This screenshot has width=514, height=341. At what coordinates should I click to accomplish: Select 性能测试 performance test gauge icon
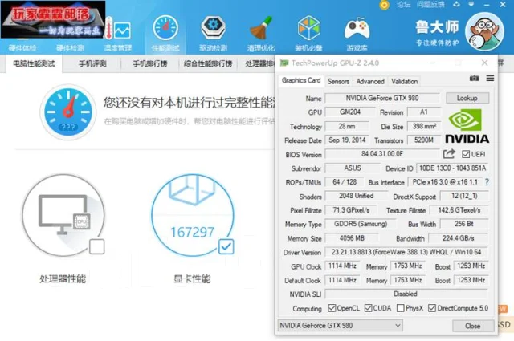pos(165,28)
